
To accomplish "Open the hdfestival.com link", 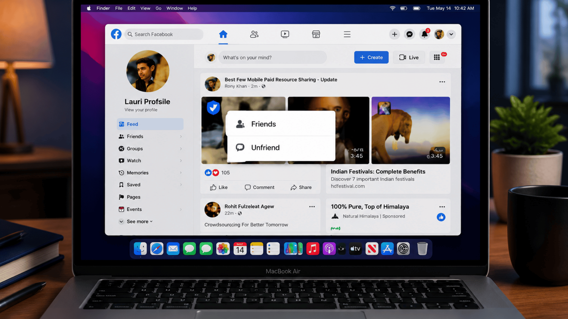I will 348,186.
